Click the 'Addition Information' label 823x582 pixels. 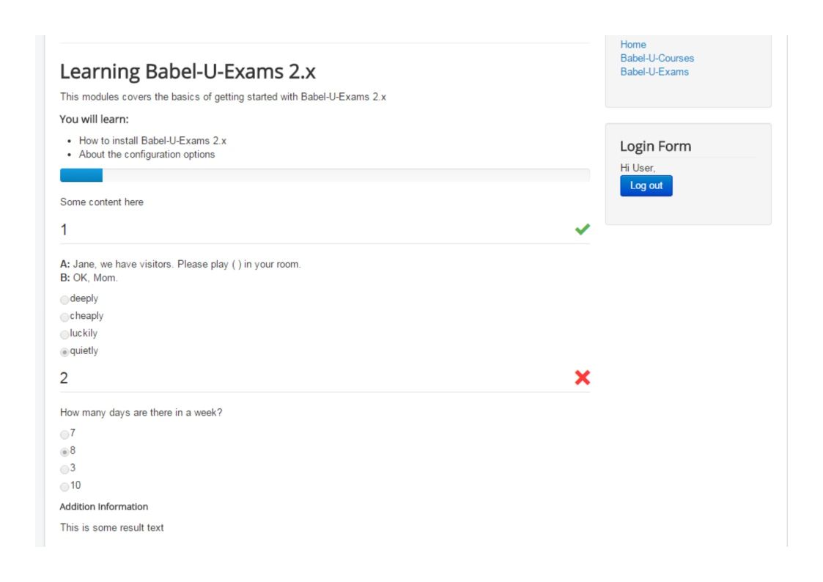pyautogui.click(x=104, y=507)
